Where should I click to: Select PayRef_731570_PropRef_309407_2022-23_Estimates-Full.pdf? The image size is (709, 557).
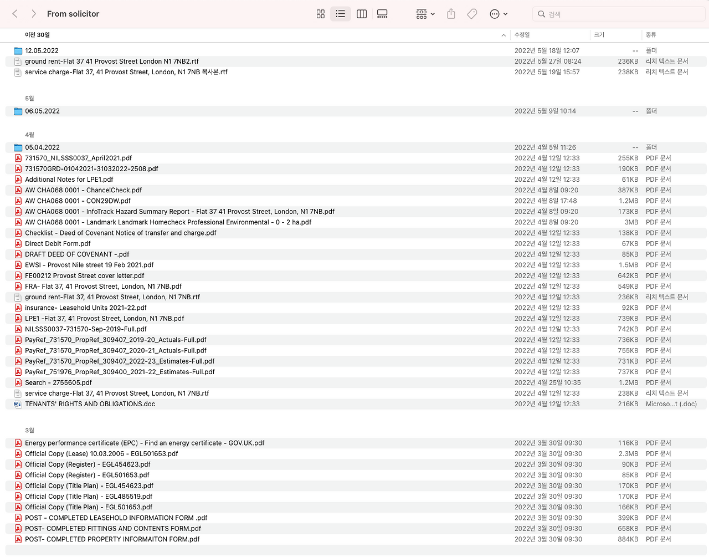[x=120, y=361]
